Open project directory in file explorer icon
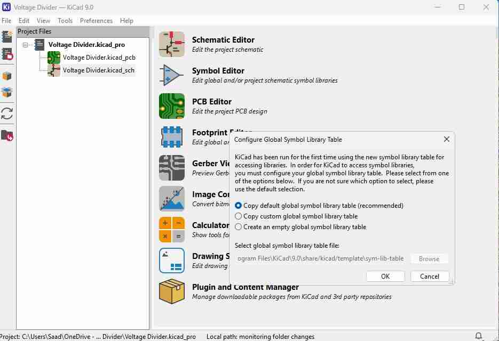This screenshot has width=499, height=341. point(7,135)
